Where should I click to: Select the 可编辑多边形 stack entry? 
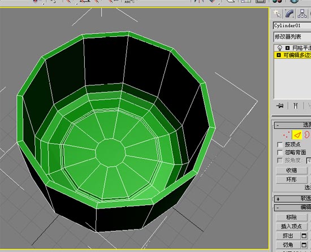pos(297,55)
